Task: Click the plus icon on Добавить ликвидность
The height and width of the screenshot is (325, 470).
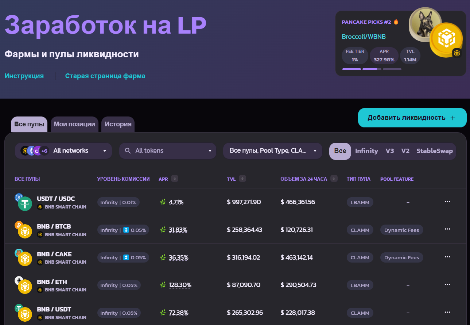Action: click(453, 118)
